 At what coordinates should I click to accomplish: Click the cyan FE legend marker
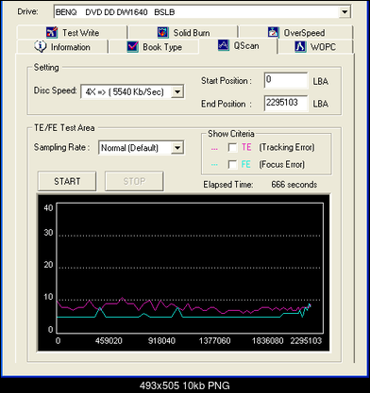point(214,165)
